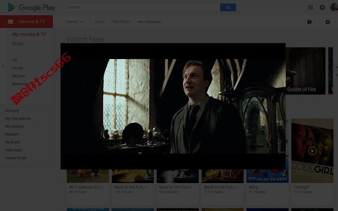Click the Watch Now heading

[x=86, y=39]
